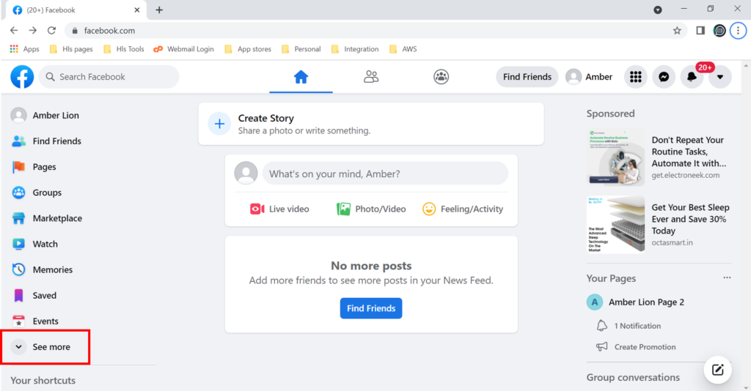Click Create Story plus icon
The width and height of the screenshot is (751, 391).
pyautogui.click(x=219, y=124)
